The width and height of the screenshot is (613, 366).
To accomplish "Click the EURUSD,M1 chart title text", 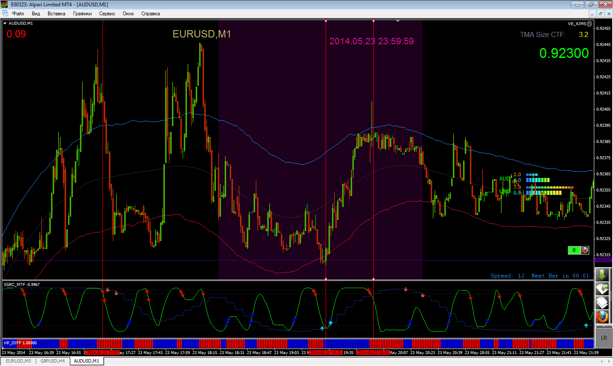I will pyautogui.click(x=202, y=34).
